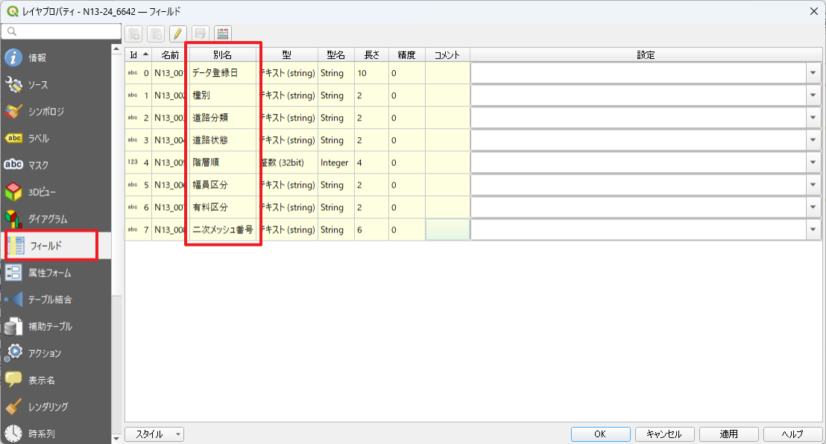This screenshot has height=444, width=826.
Task: Expand the 設定 dropdown for 階層順 row
Action: [812, 162]
